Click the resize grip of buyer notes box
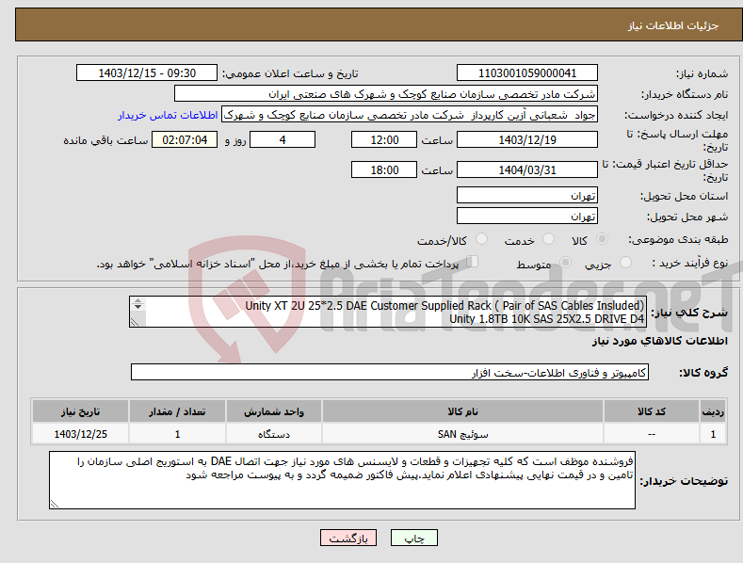 point(55,504)
